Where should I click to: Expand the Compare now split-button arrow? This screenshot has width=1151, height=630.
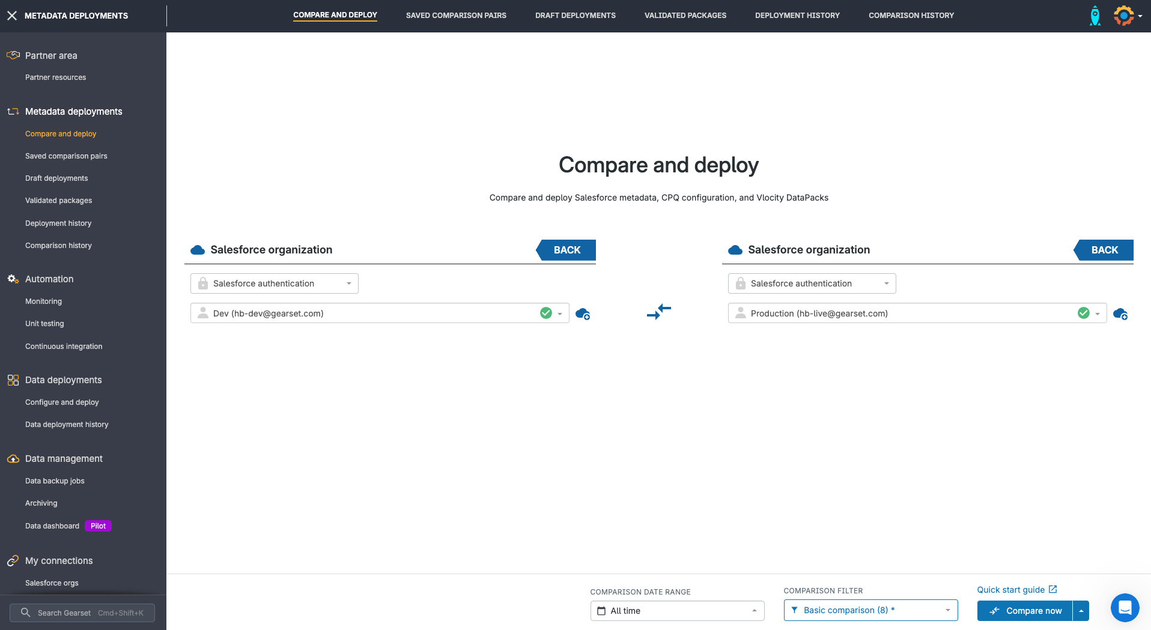click(x=1081, y=610)
